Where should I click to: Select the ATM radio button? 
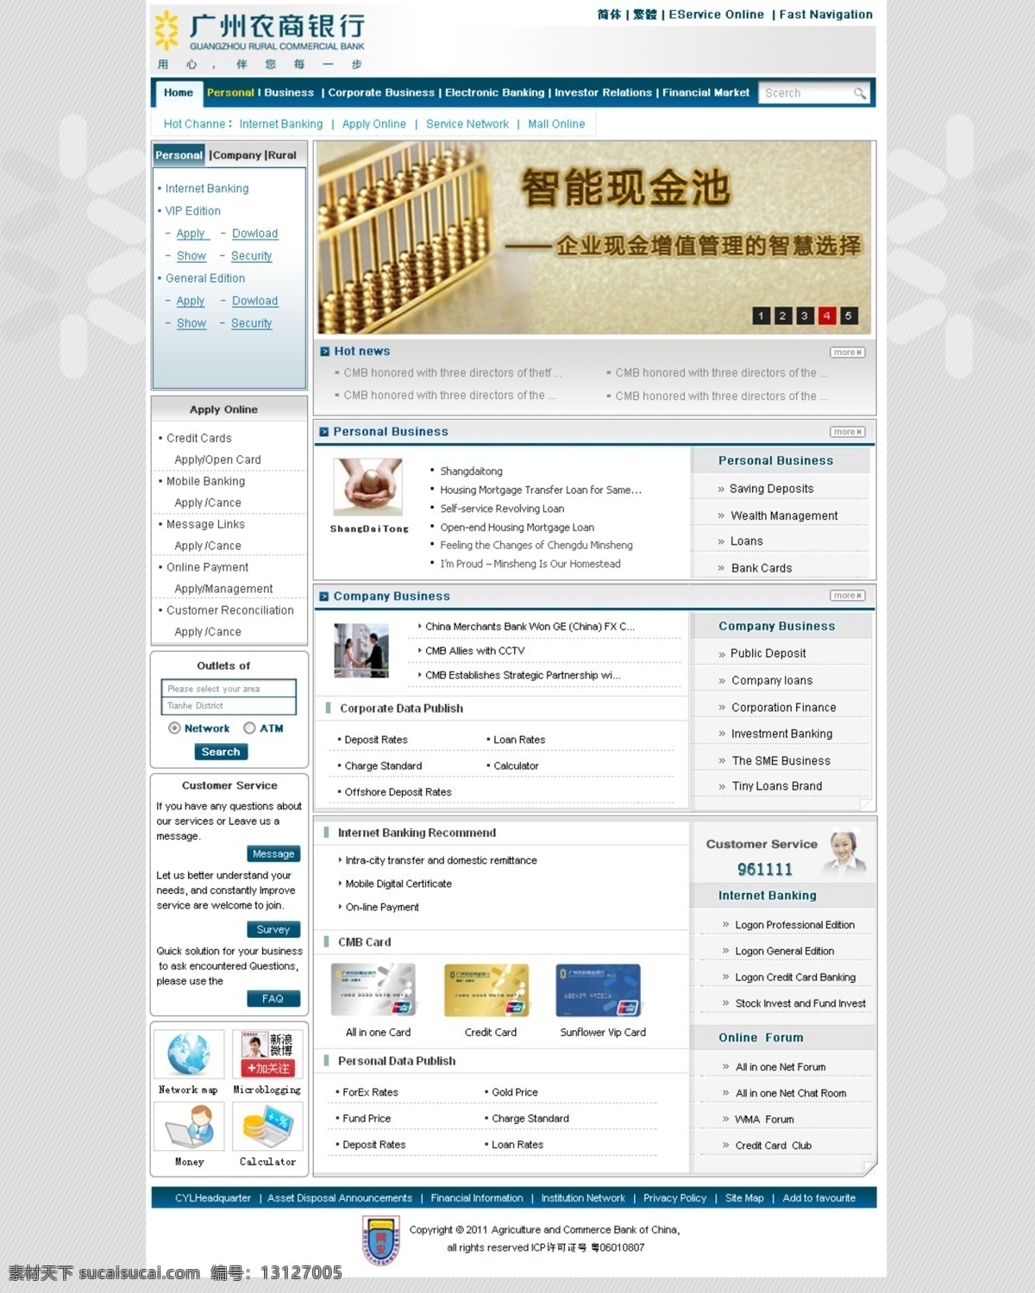tap(249, 728)
